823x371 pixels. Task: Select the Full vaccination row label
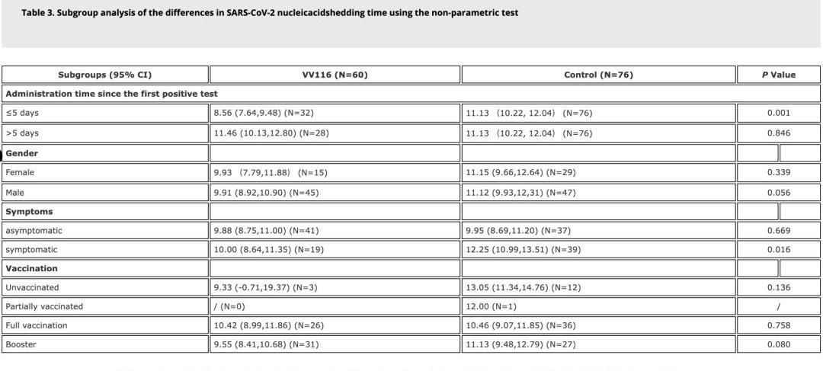point(37,325)
